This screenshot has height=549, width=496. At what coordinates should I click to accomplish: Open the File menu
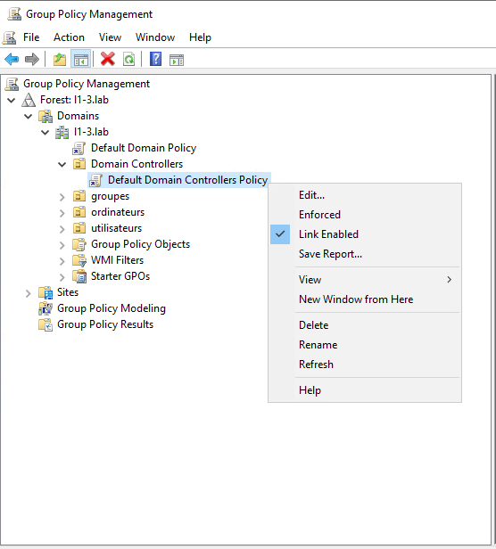31,37
